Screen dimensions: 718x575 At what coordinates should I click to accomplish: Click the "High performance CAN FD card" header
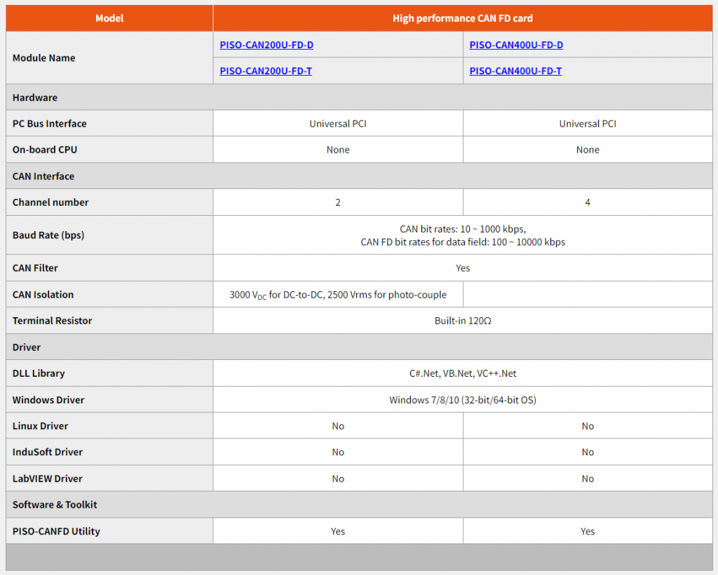coord(463,18)
